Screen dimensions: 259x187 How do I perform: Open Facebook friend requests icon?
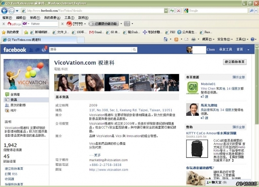[x=31, y=50]
